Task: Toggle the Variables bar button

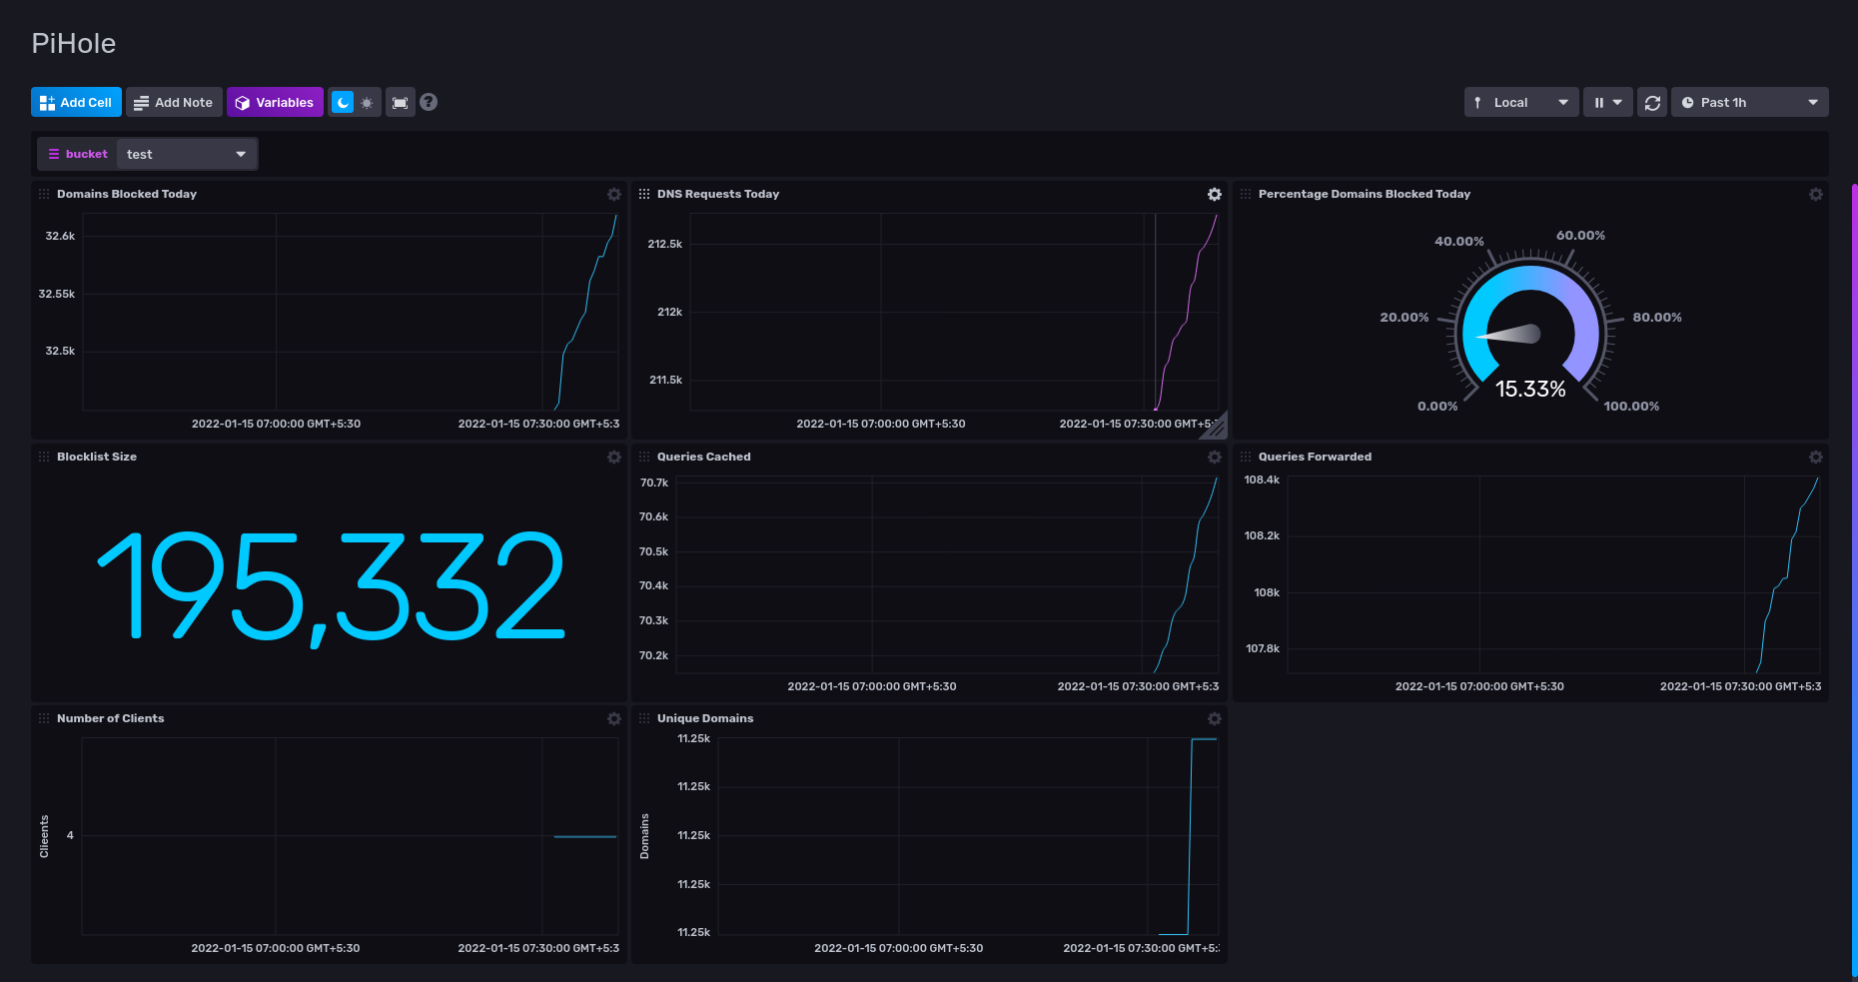Action: 275,102
